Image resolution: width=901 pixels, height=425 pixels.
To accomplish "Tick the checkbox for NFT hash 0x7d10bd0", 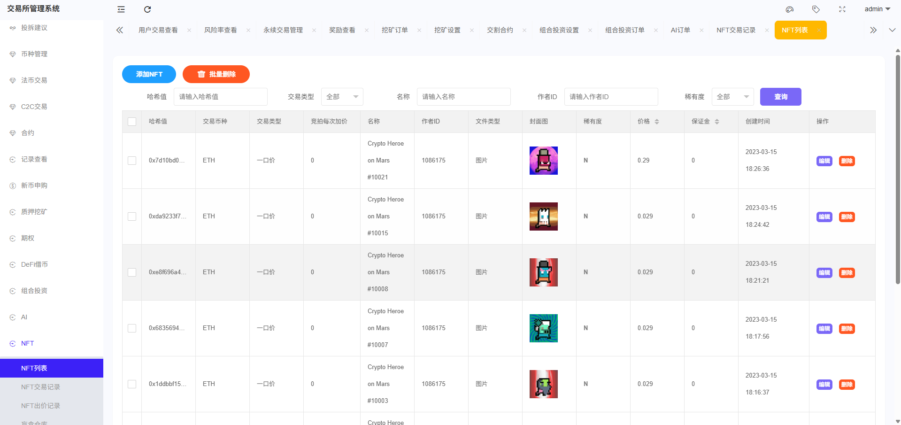I will (132, 161).
